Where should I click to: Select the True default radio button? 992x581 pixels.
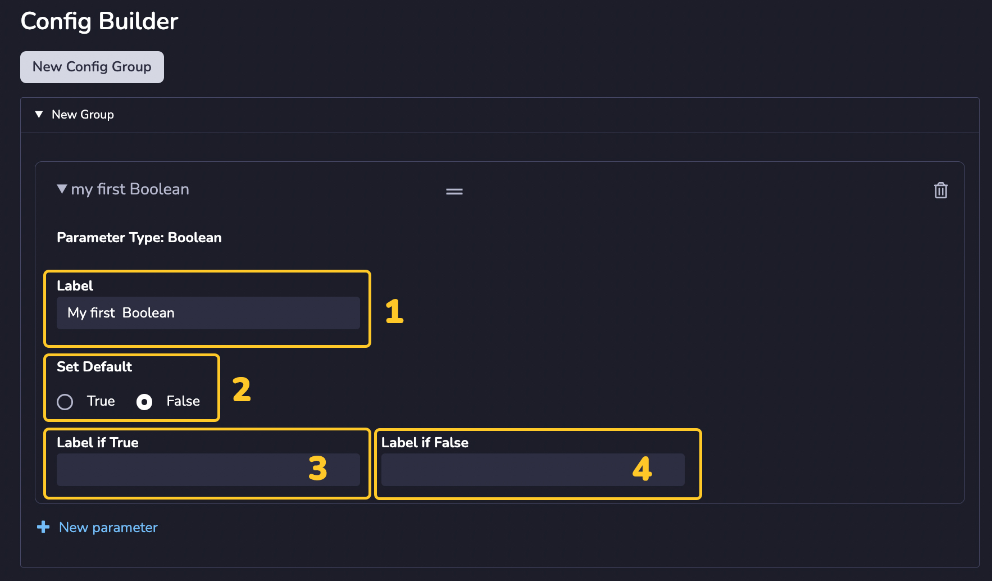click(x=65, y=402)
